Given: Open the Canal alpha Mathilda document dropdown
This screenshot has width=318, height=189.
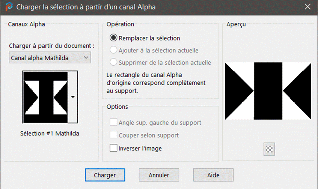Looking at the screenshot, I should tap(50, 58).
